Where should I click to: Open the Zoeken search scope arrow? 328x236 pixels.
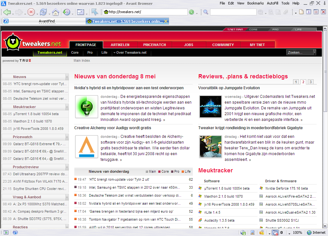pyautogui.click(x=315, y=52)
